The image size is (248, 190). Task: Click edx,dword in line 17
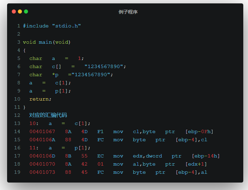point(147,156)
